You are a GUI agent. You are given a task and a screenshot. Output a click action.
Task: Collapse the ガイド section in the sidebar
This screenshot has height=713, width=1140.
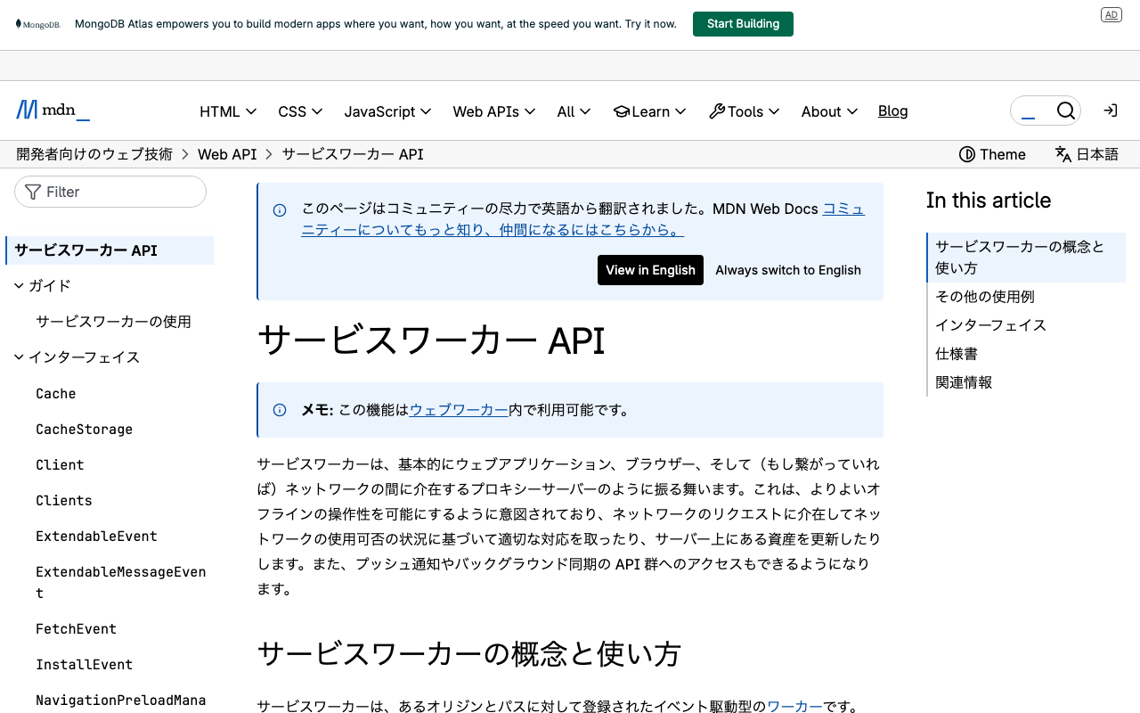pyautogui.click(x=19, y=285)
